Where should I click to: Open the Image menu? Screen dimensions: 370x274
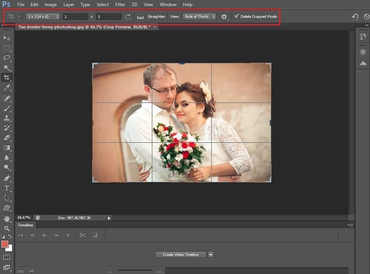tap(51, 4)
